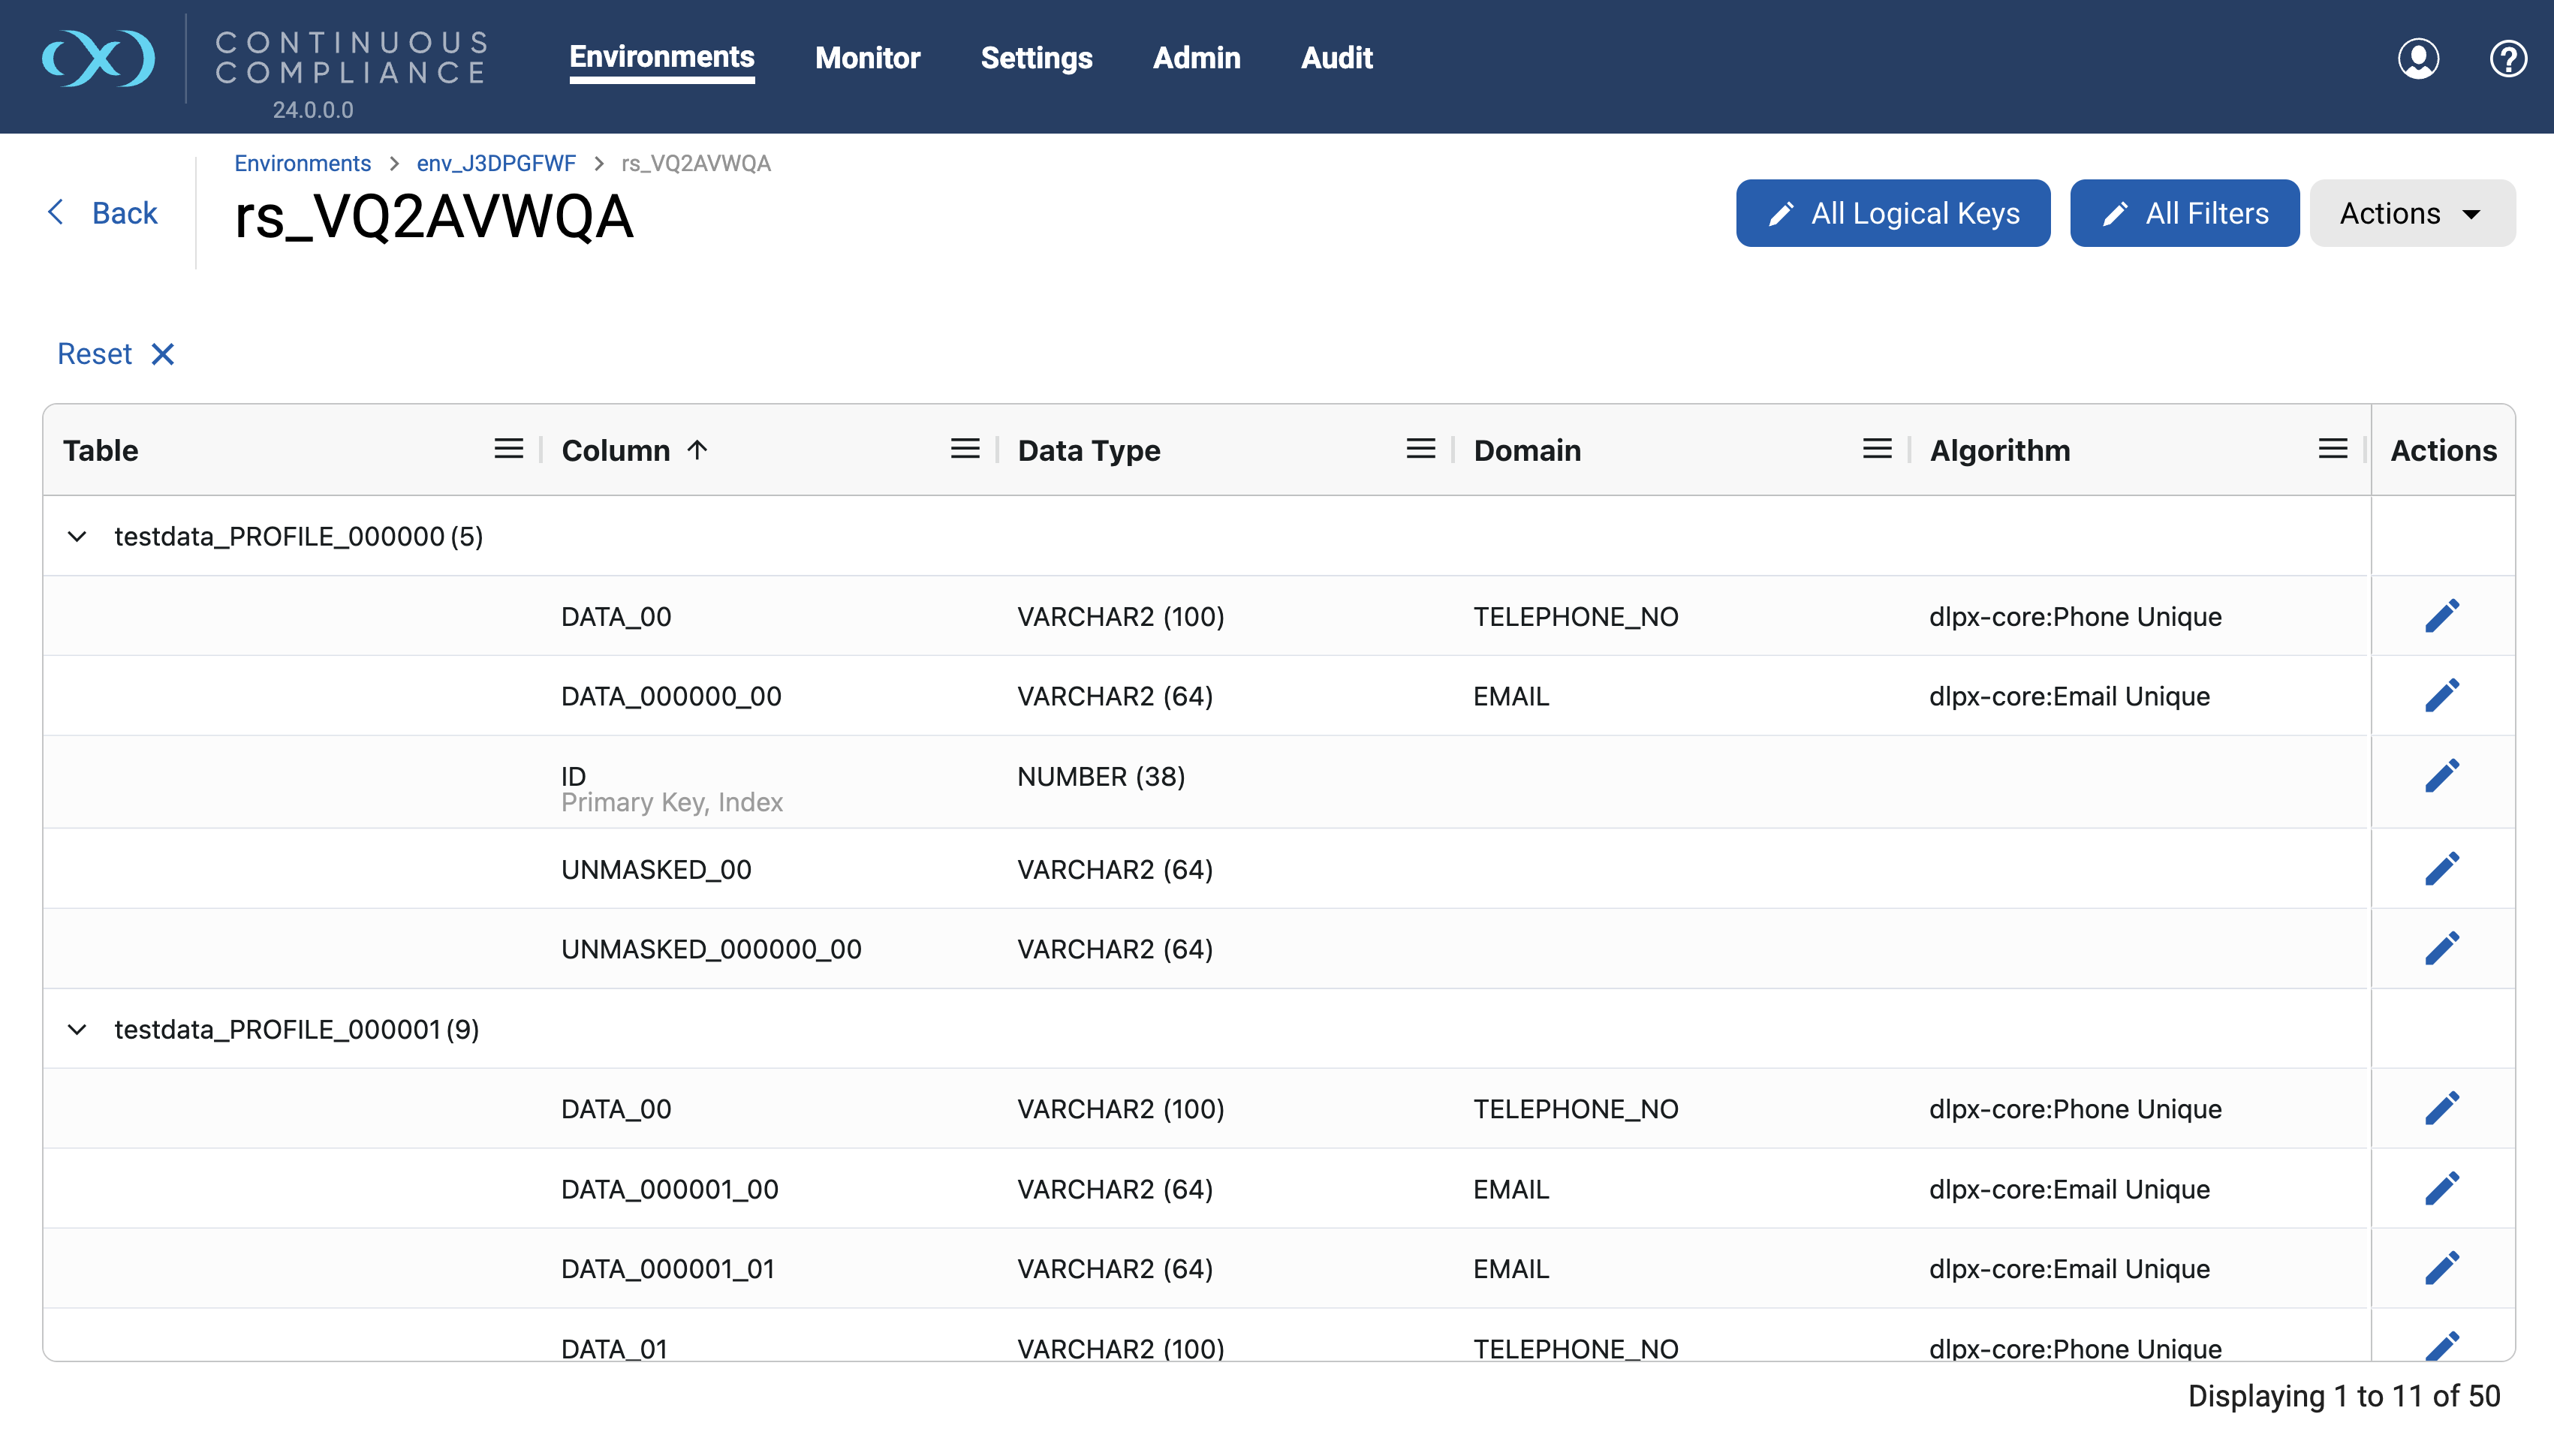Switch to the Monitor tab
2554x1456 pixels.
tap(867, 58)
